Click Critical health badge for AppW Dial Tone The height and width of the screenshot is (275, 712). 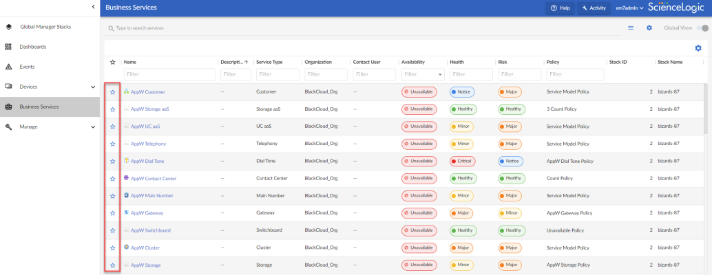463,162
